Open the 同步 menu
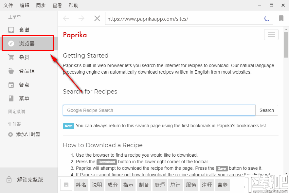289x193 pixels. (x=41, y=5)
